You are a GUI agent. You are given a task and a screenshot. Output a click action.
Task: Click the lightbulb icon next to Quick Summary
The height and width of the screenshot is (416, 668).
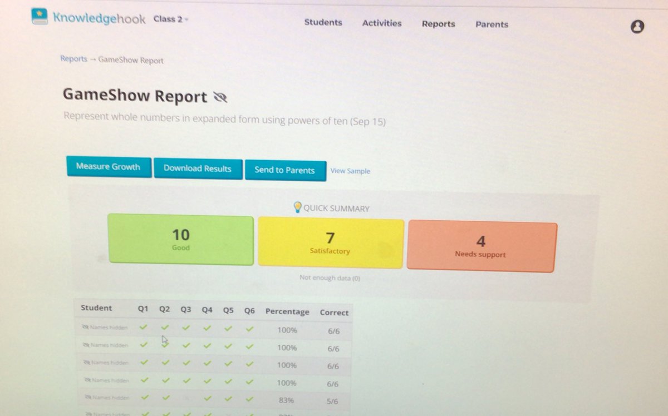(297, 207)
